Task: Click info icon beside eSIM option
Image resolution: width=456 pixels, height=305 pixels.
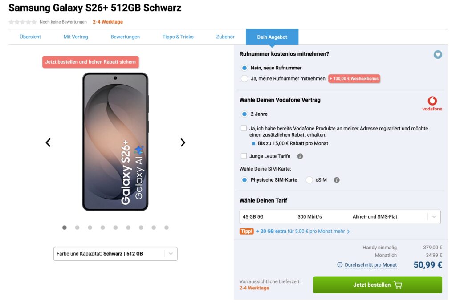Action: [337, 180]
